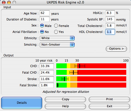Click the HDL Cholesterol value field

110,32
